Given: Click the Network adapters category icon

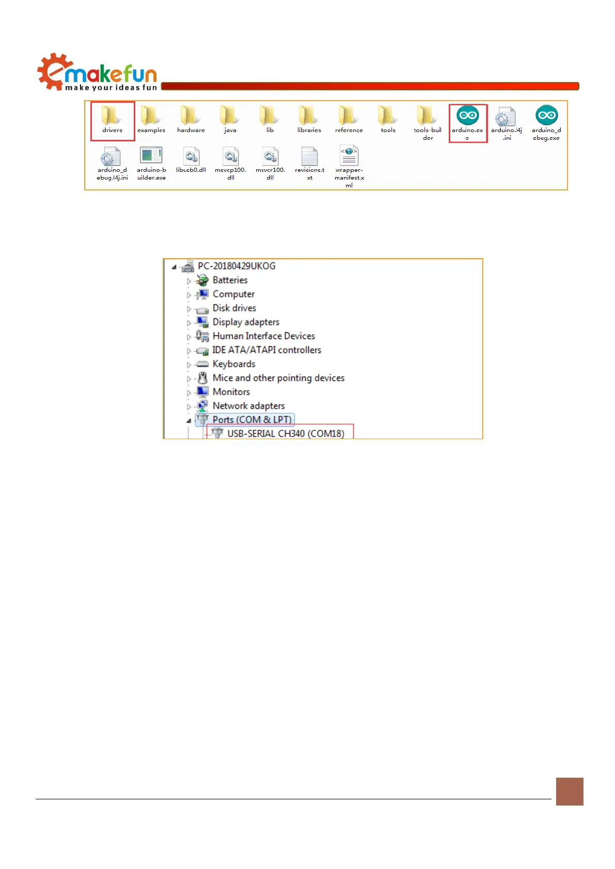Looking at the screenshot, I should (202, 406).
